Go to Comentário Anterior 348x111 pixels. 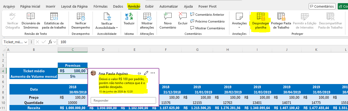[x=207, y=15]
